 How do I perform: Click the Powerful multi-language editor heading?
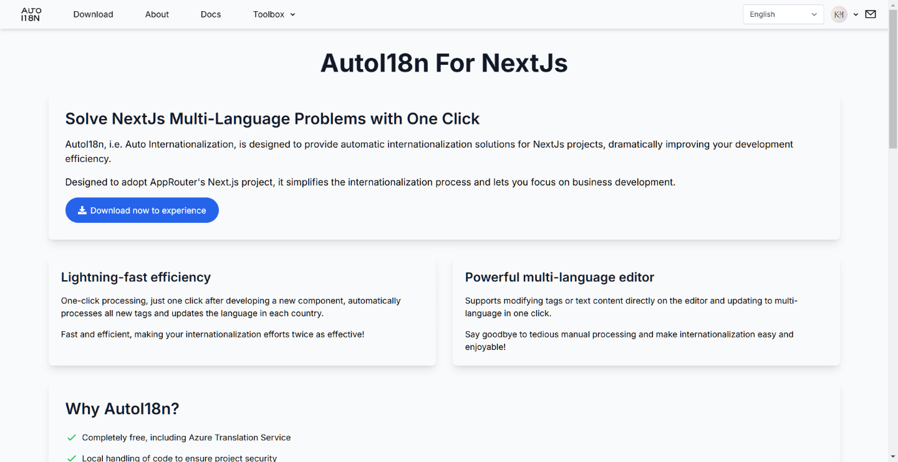(559, 277)
